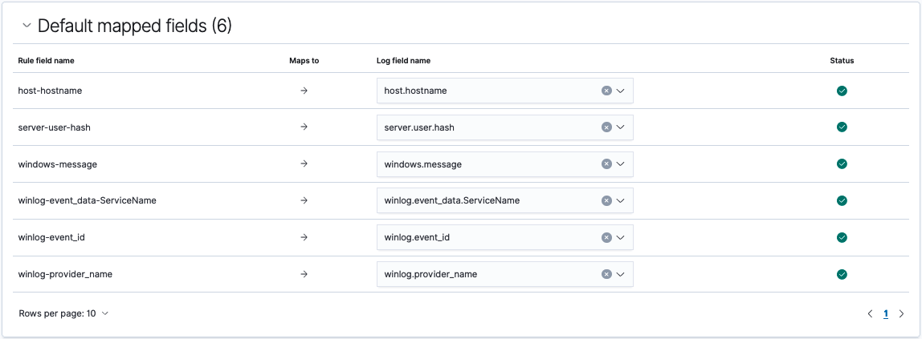Select the winlog-event_data-ServiceName rule field name
The width and height of the screenshot is (922, 339).
coord(87,200)
